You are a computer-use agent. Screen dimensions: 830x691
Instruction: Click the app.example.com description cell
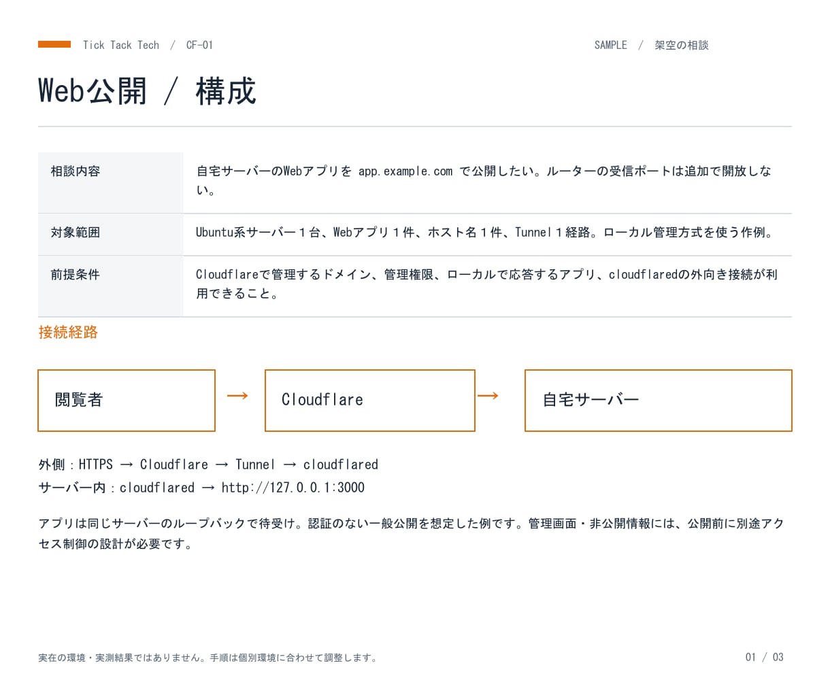coord(487,182)
